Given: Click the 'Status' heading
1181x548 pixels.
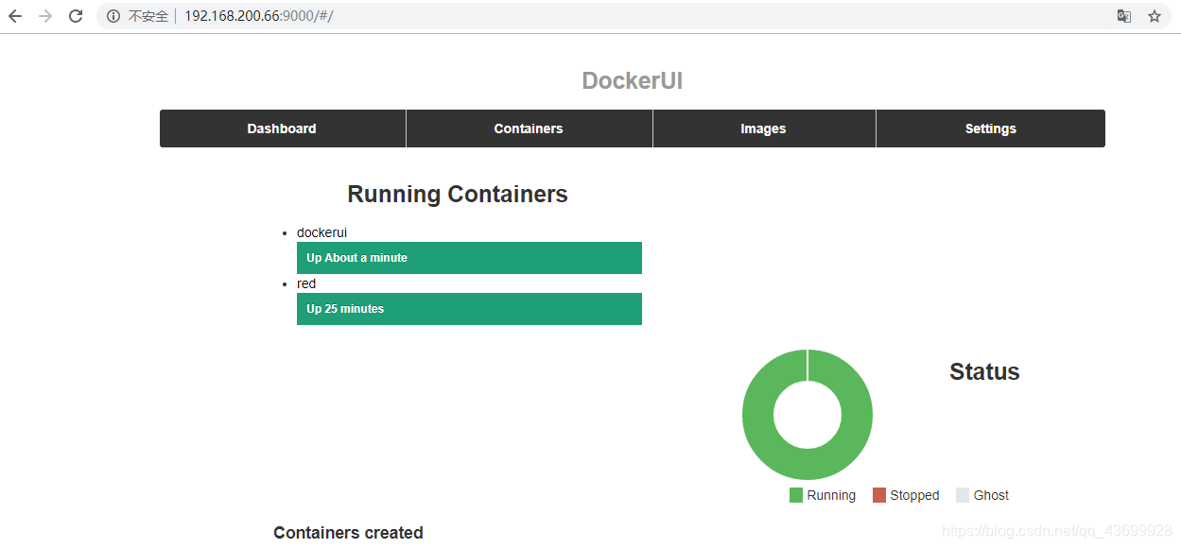Looking at the screenshot, I should (984, 372).
